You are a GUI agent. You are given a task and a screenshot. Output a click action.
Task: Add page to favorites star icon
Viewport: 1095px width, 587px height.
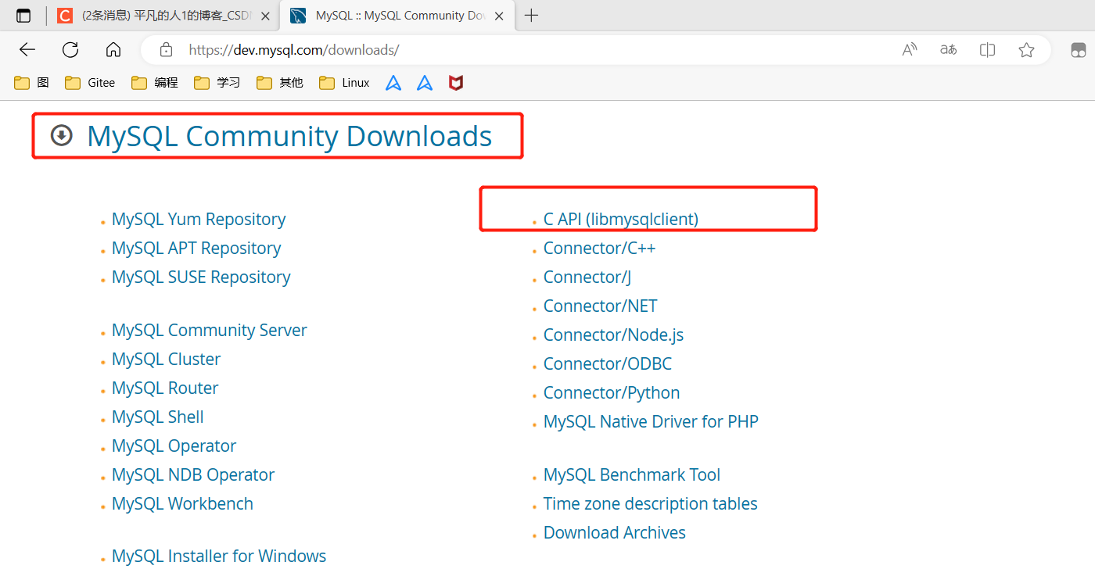pos(1027,50)
